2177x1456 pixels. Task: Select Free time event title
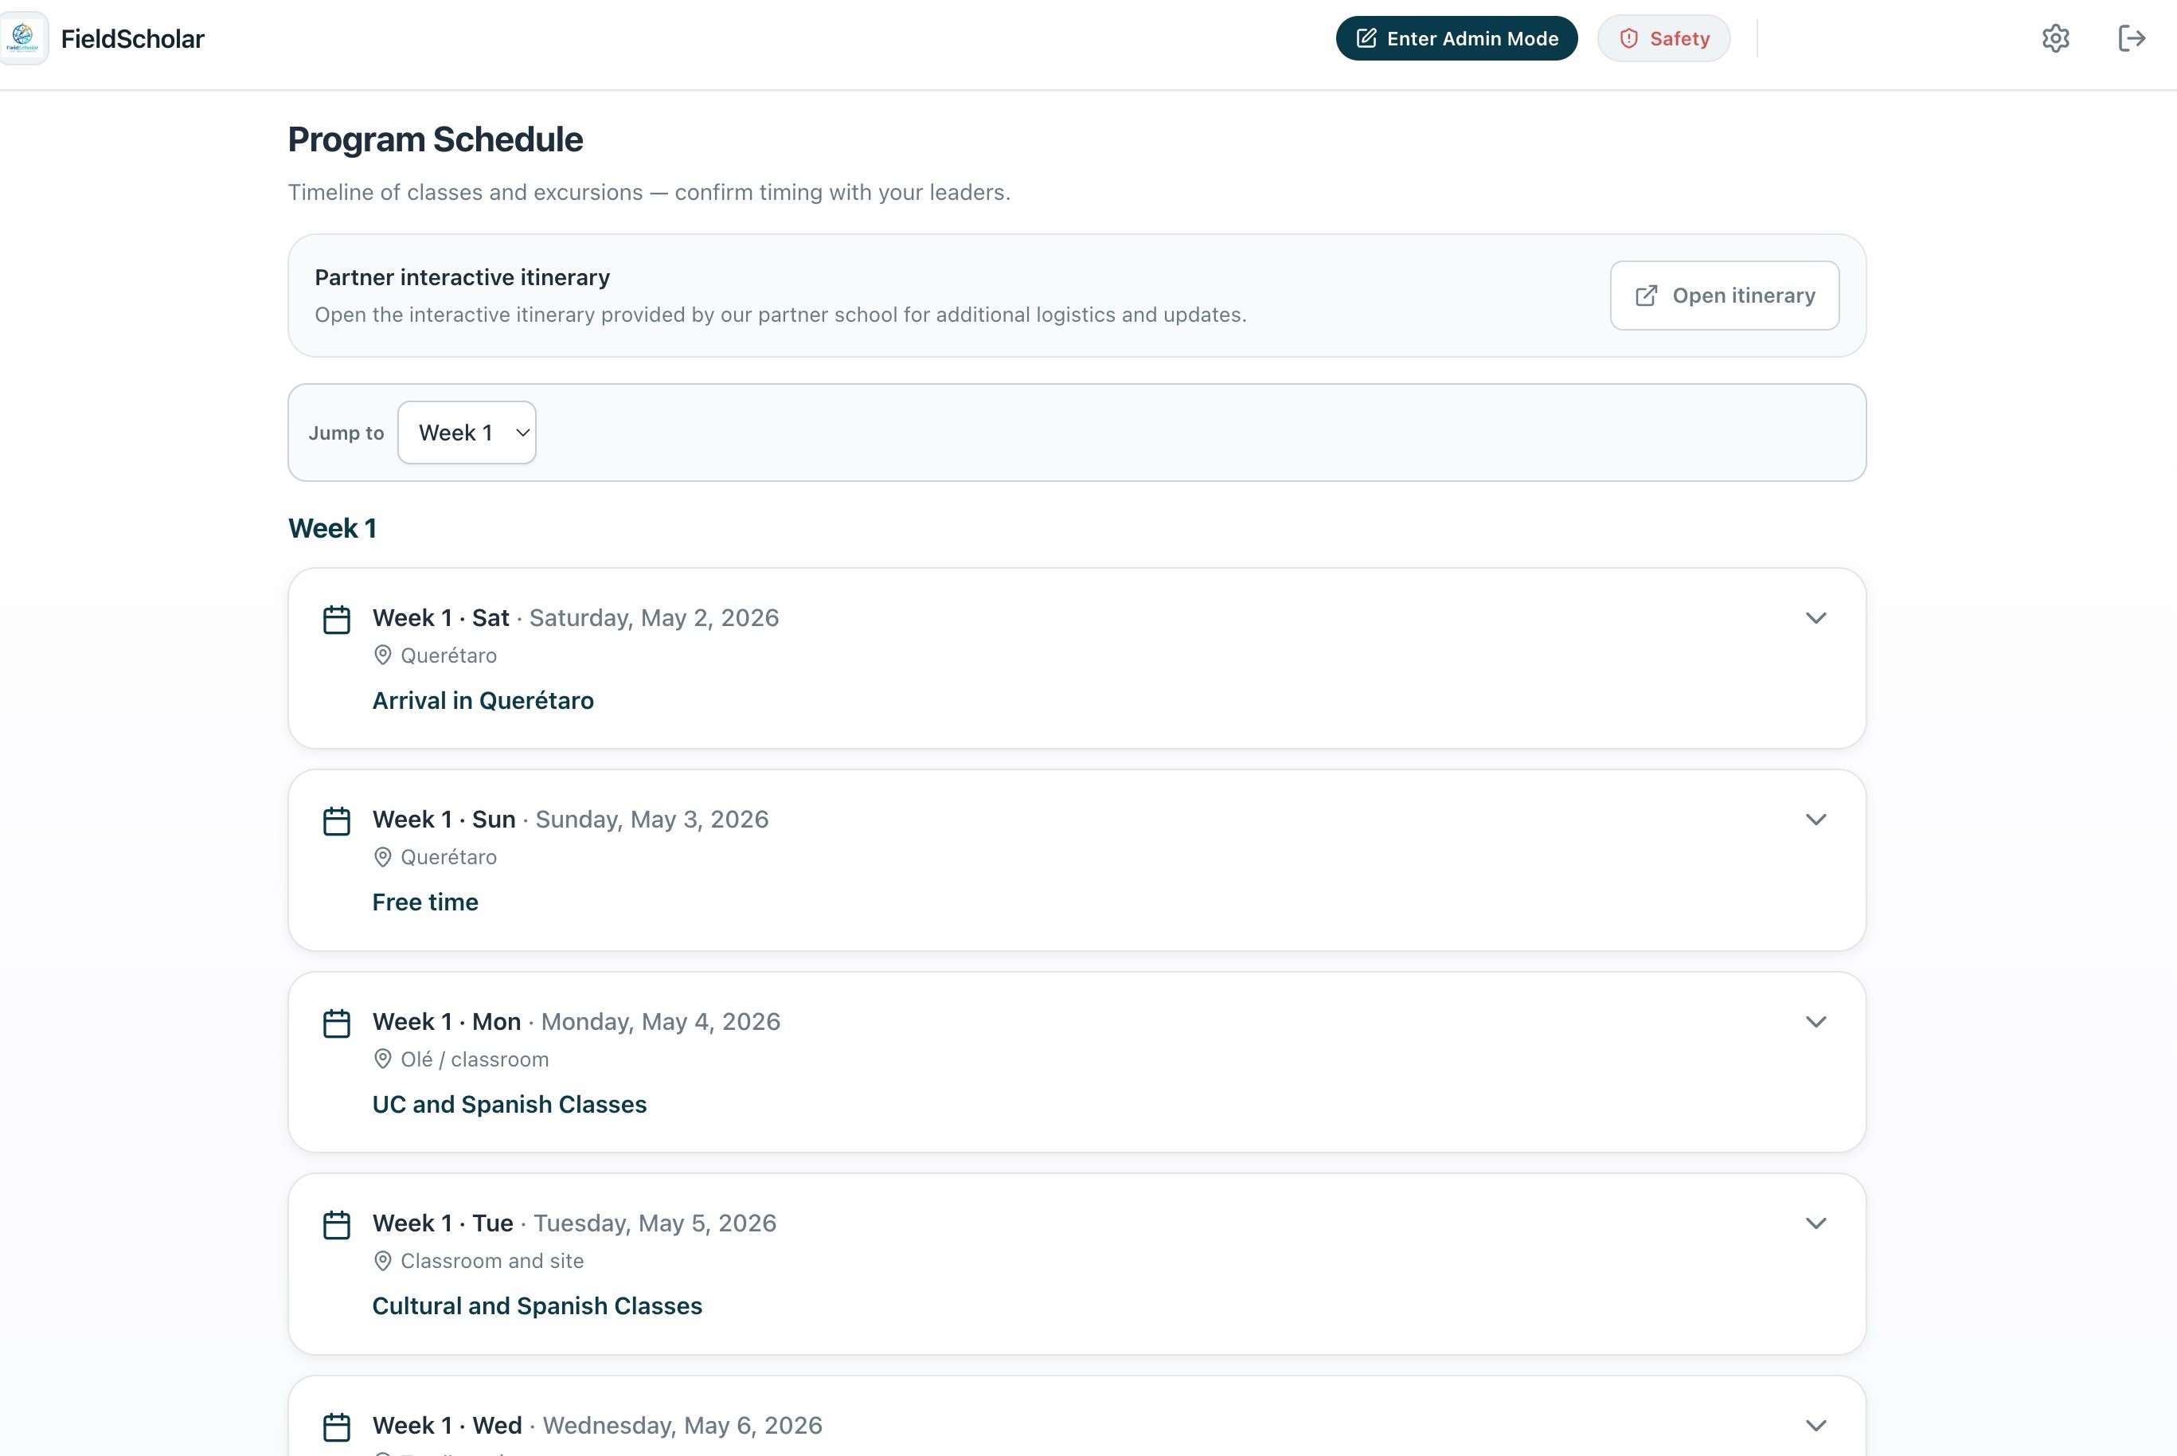[x=425, y=902]
